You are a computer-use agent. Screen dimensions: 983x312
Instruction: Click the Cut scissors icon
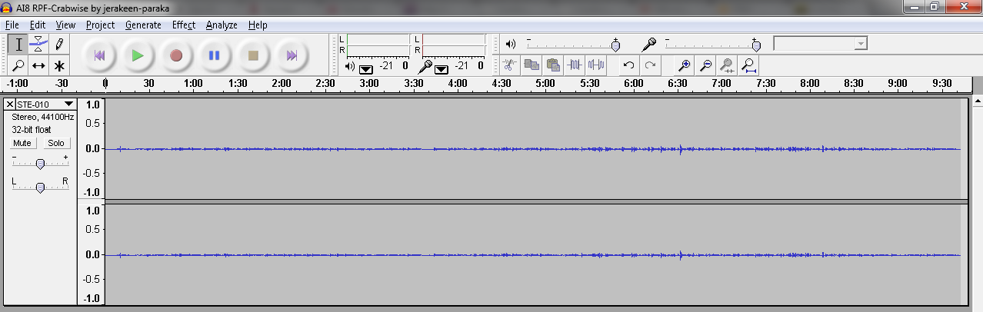coord(509,65)
